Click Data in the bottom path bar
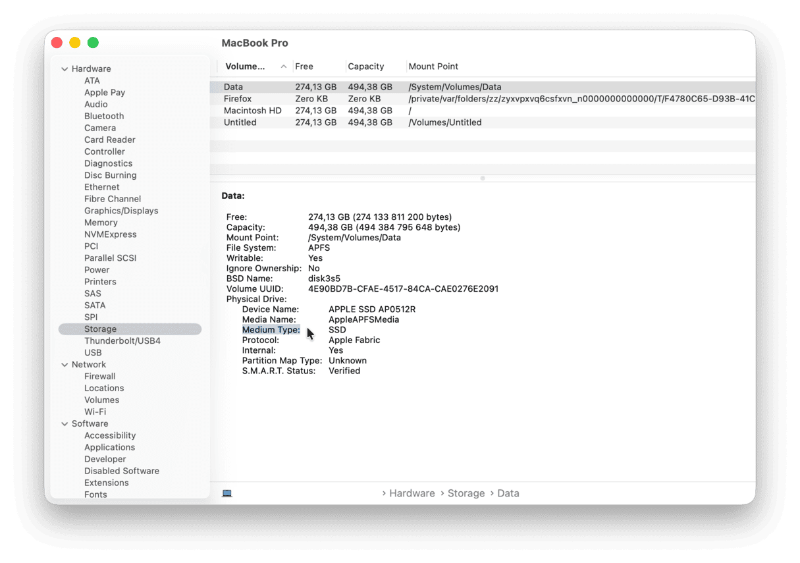800x563 pixels. [508, 493]
